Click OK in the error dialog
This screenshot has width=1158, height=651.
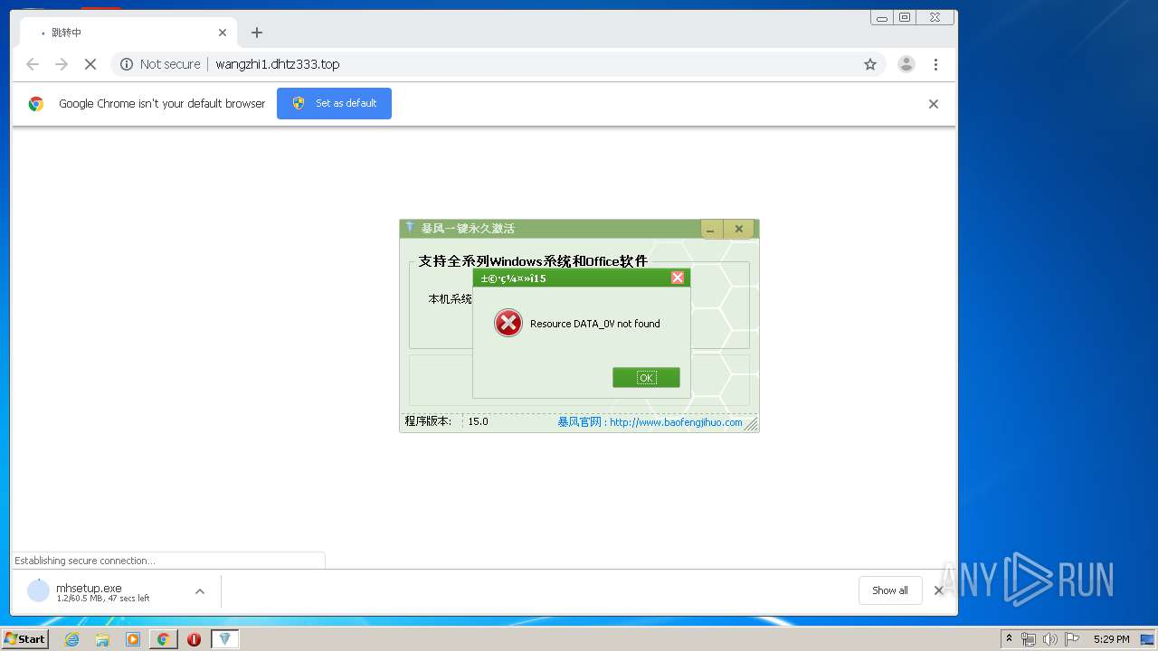click(646, 378)
